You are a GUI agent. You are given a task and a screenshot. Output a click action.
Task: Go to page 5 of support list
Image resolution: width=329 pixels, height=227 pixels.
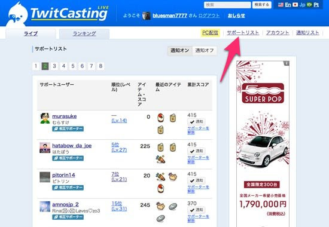tap(73, 66)
